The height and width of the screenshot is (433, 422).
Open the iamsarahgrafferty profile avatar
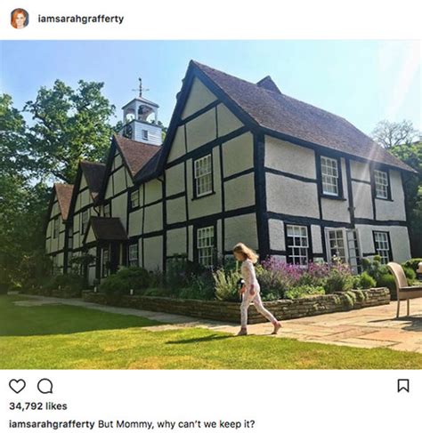[20, 19]
